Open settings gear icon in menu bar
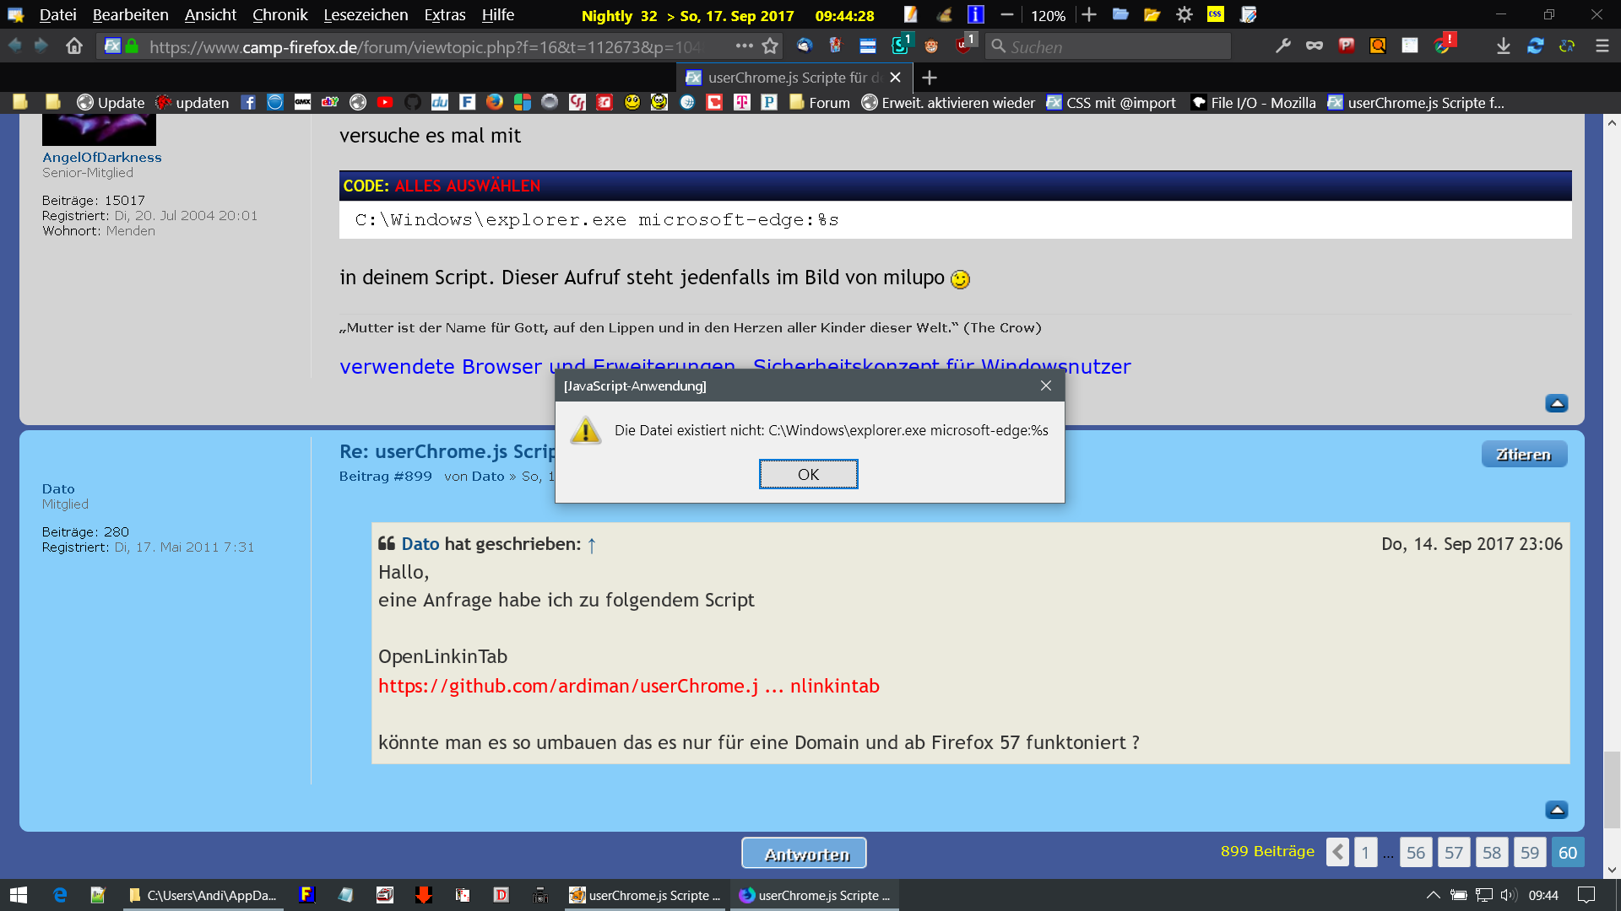The height and width of the screenshot is (911, 1621). click(1185, 15)
